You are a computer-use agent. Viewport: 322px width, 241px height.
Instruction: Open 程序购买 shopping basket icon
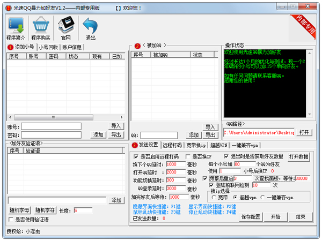(x=41, y=26)
